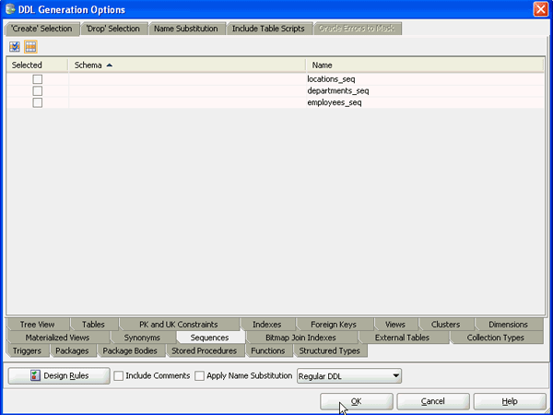
Task: Select the Sequences tab
Action: pos(210,338)
